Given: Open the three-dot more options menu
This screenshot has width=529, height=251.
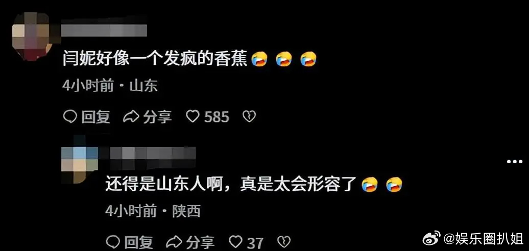Looking at the screenshot, I should tap(515, 162).
